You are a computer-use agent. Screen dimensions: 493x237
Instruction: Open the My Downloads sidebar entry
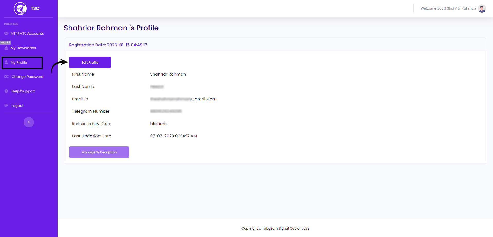(23, 48)
